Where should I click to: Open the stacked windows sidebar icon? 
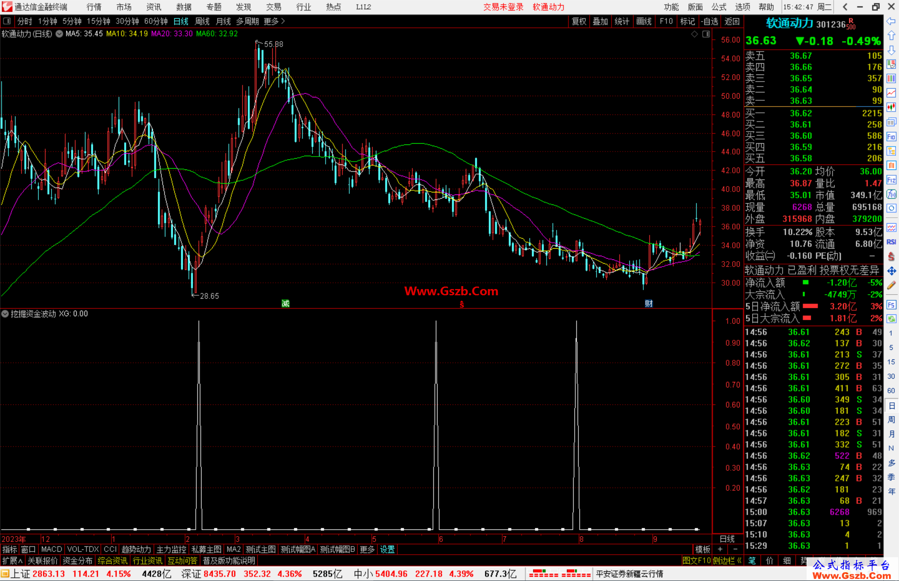click(x=891, y=122)
